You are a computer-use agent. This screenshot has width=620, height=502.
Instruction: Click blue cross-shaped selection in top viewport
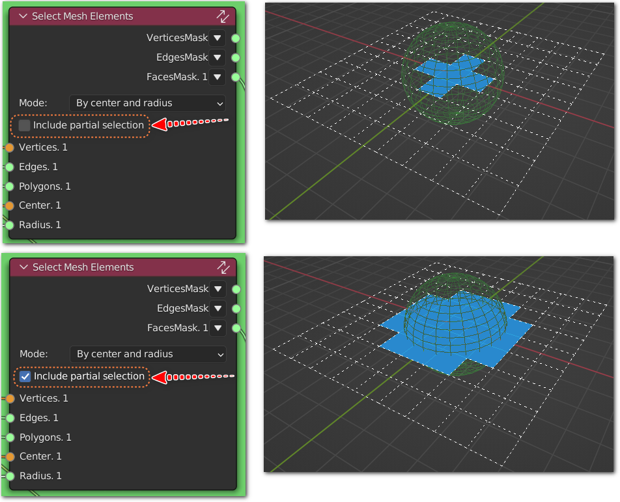coord(455,76)
